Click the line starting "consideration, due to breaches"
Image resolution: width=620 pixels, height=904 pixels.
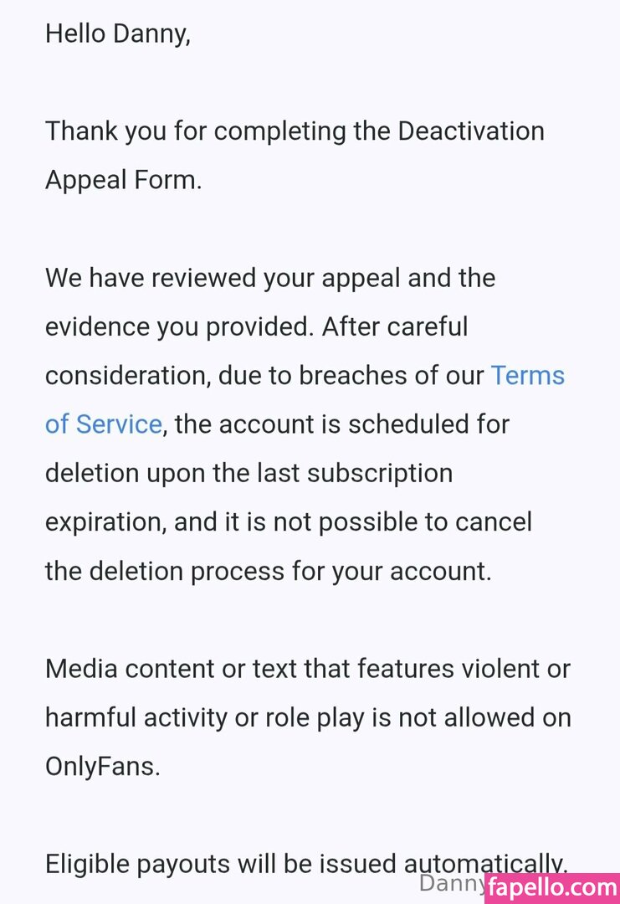coord(264,376)
